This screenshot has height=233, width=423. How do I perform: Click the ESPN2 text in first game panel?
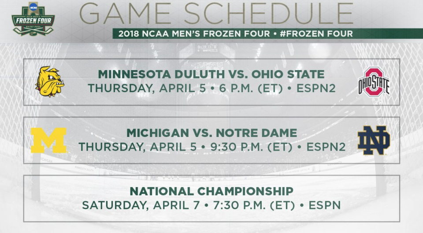tap(316, 89)
